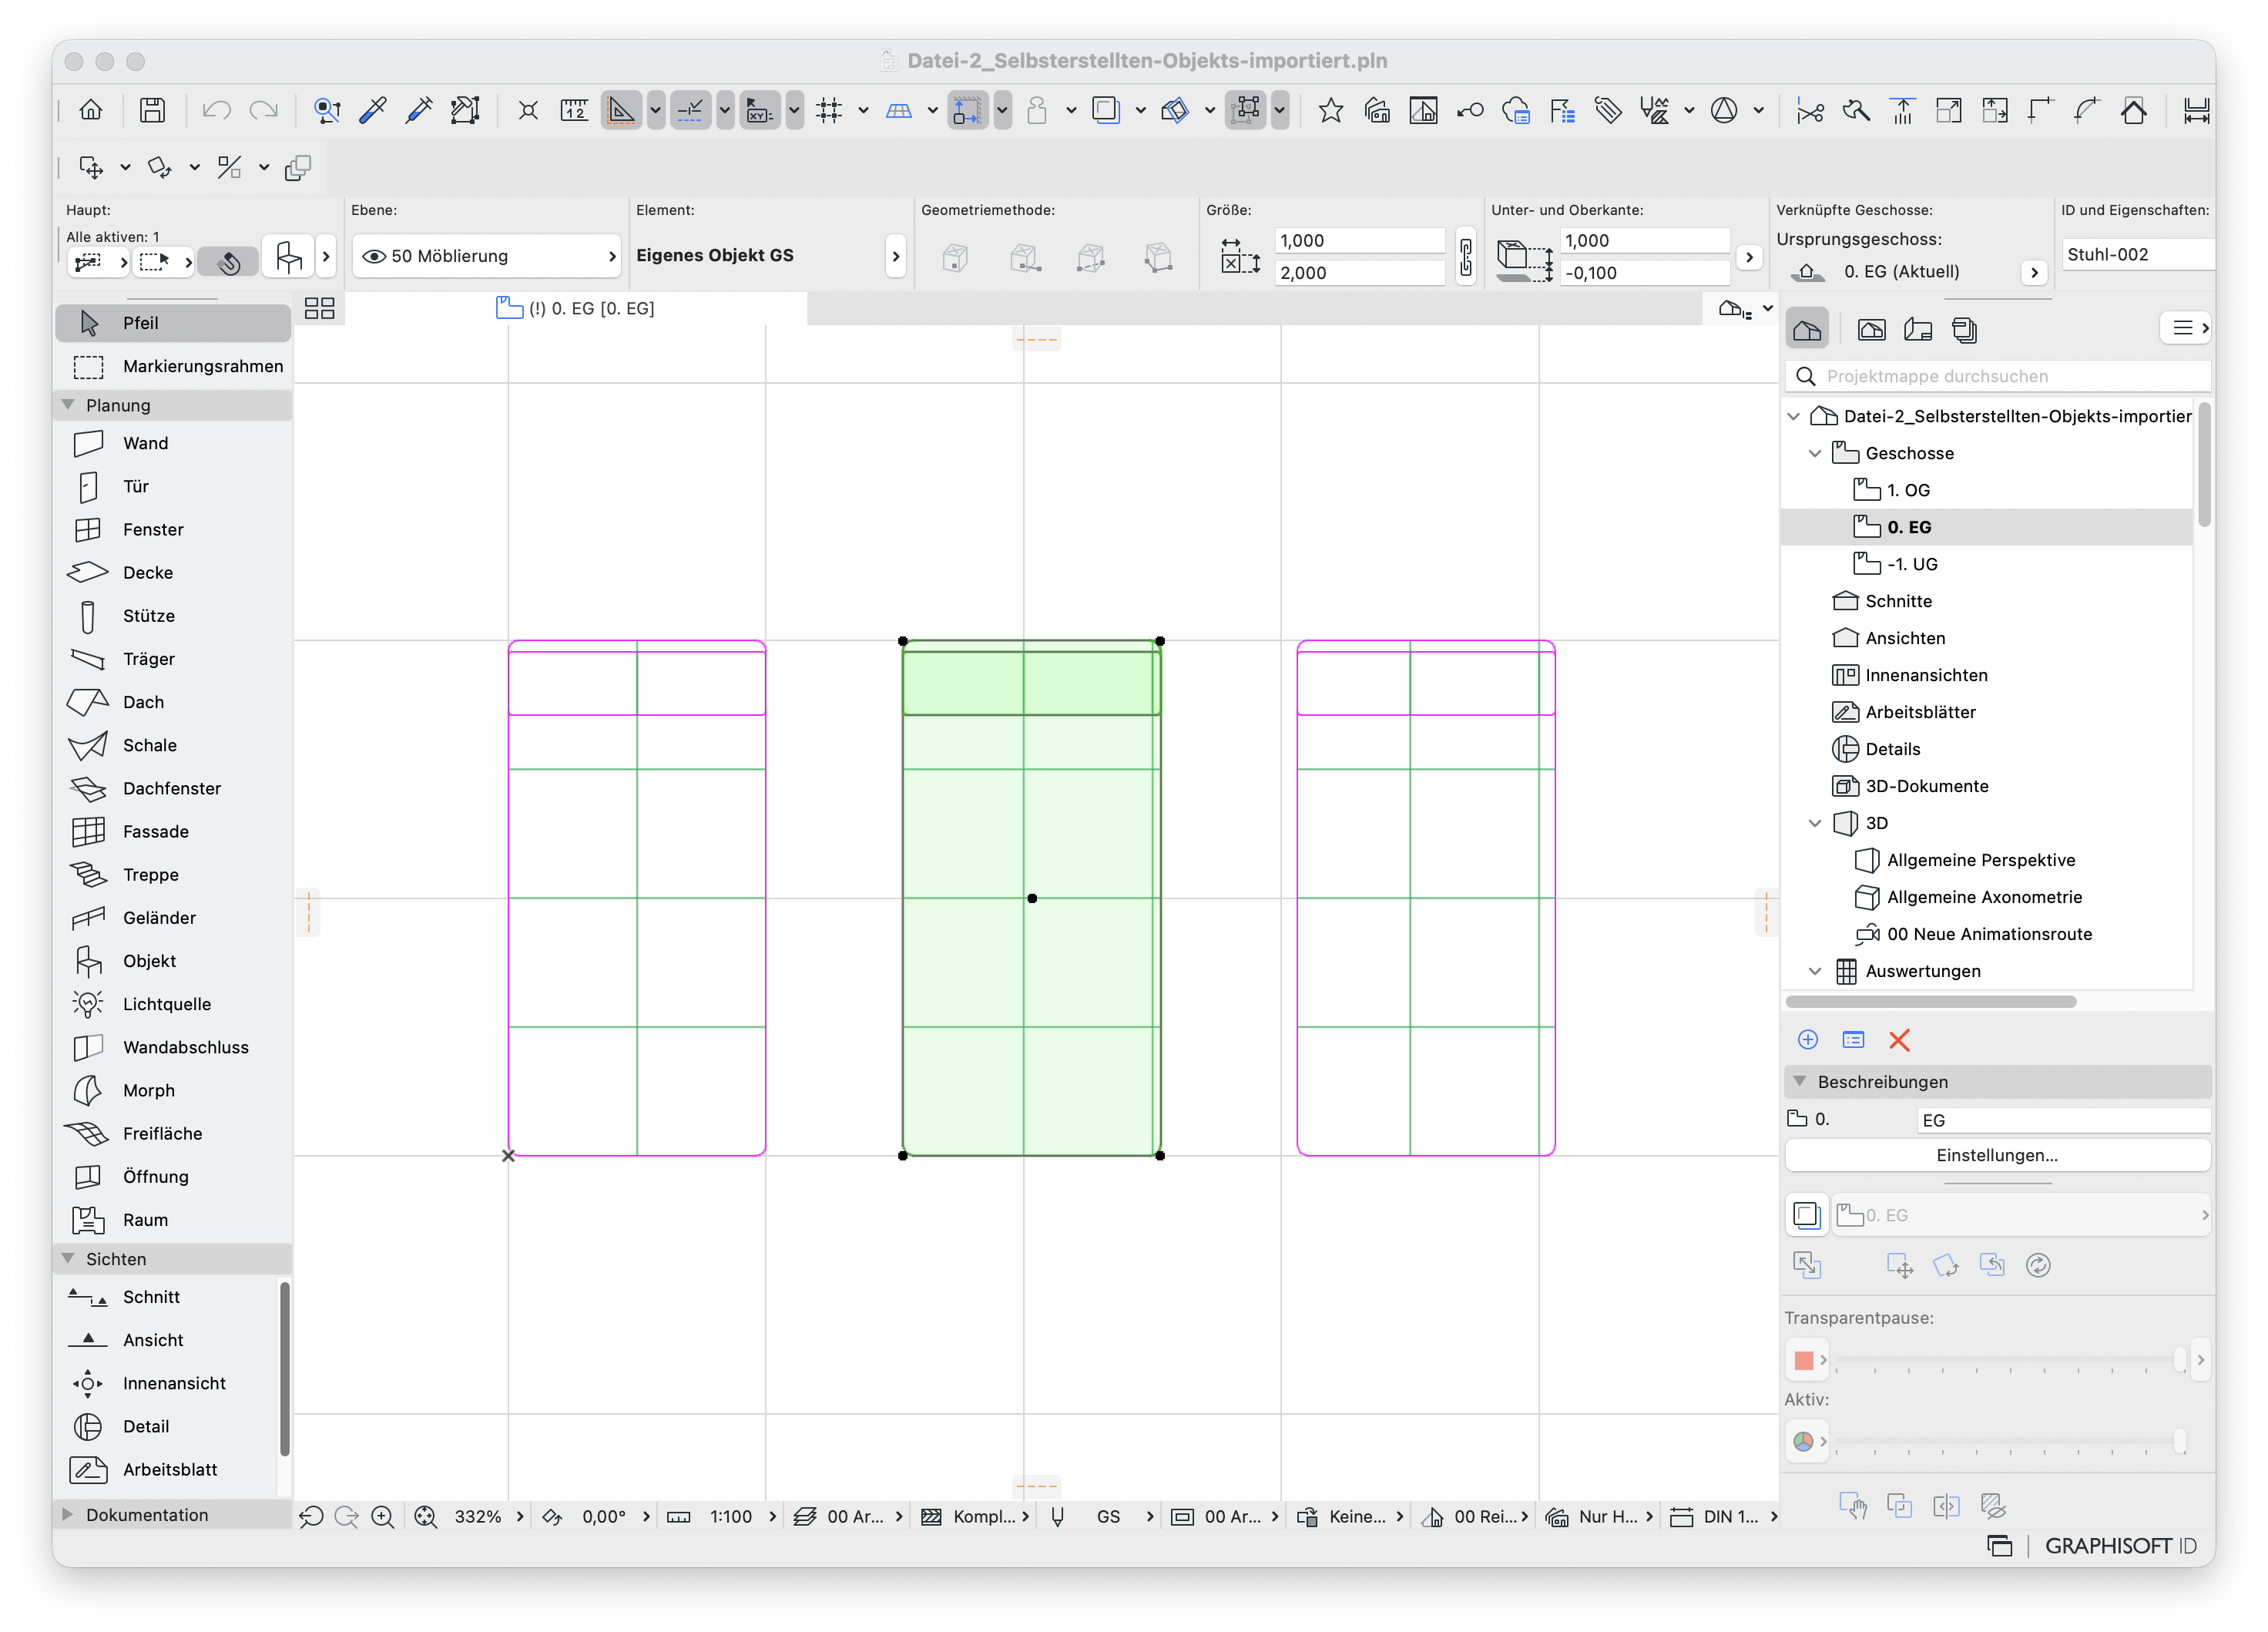Click the Transparentpause color swatch
Viewport: 2268px width, 1632px height.
coord(1803,1360)
